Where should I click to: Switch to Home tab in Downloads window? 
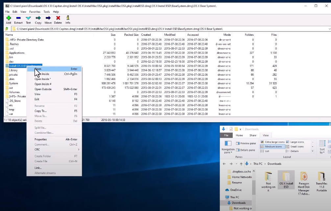point(239,135)
